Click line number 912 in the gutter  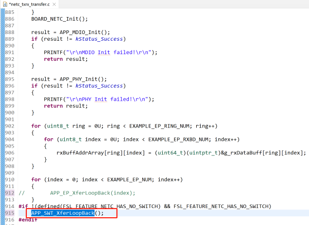(10, 193)
